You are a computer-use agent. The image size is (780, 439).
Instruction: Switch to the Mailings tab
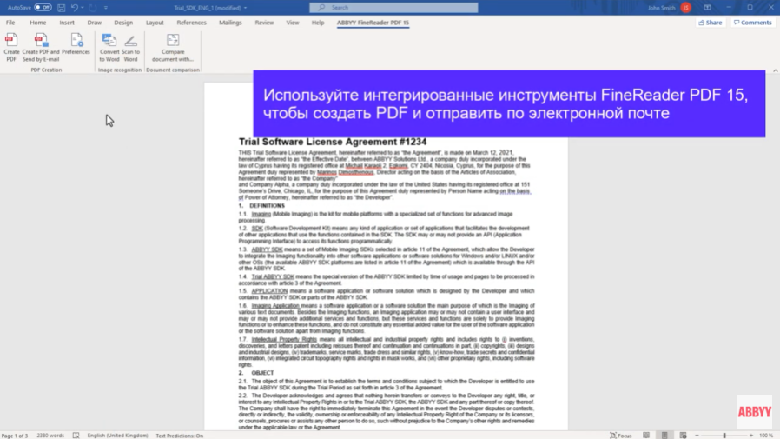[x=230, y=23]
